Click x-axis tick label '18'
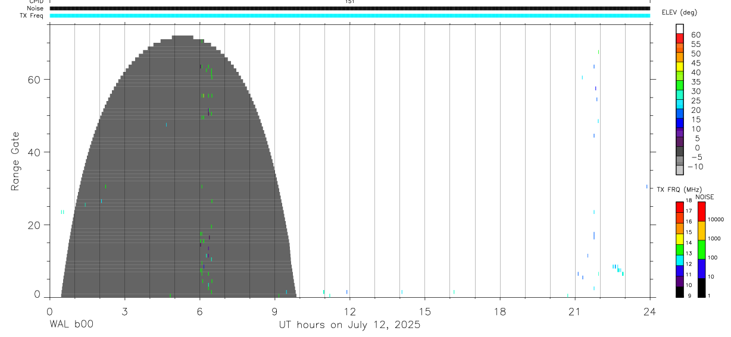Screen dimensions: 731x337 (x=499, y=311)
